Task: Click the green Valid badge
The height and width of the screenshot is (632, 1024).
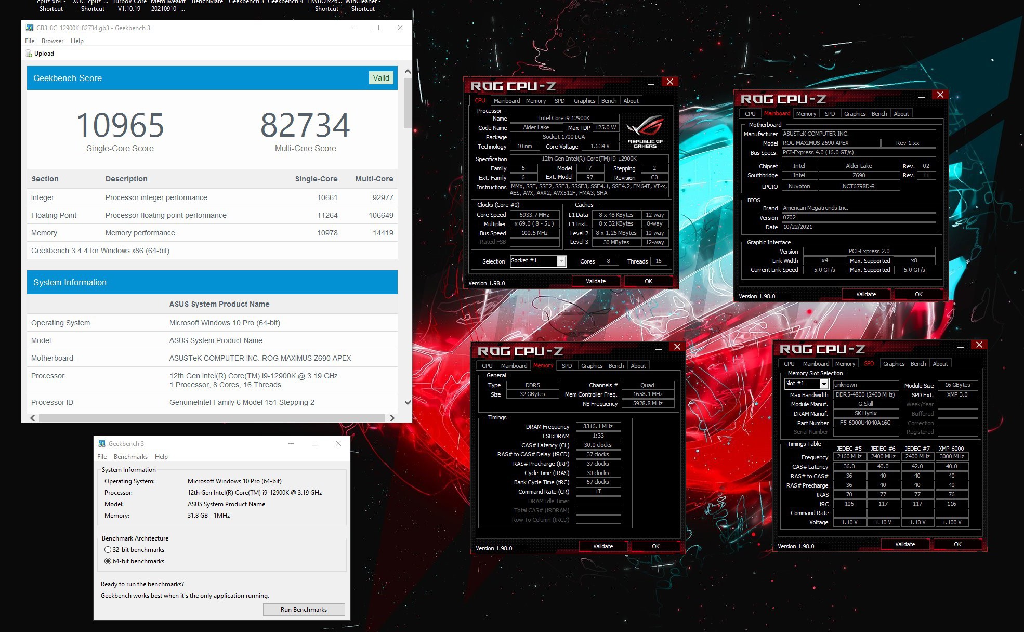Action: (x=380, y=78)
